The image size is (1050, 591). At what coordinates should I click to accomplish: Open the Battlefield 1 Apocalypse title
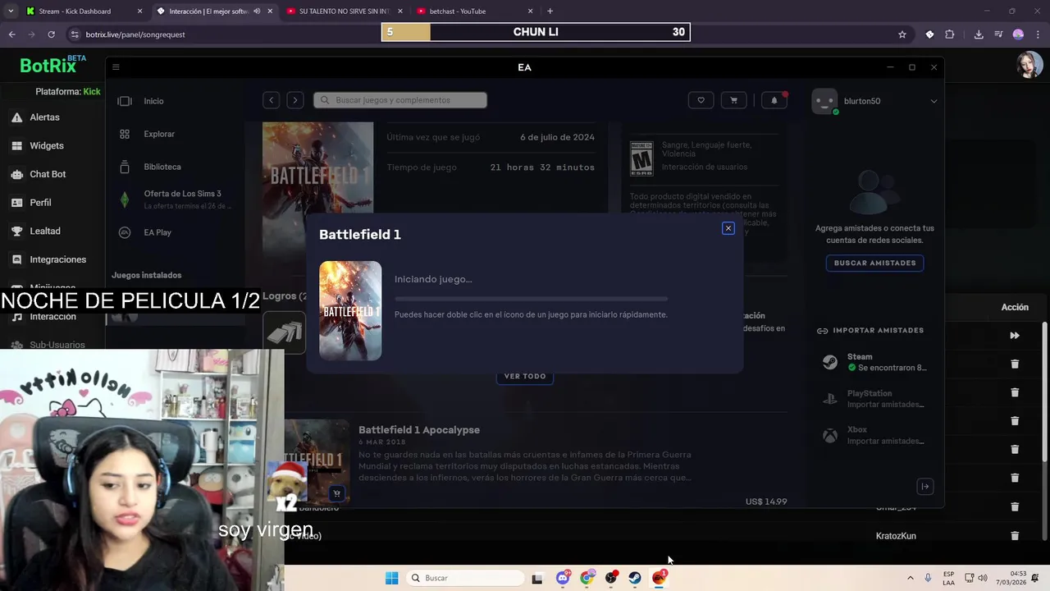pyautogui.click(x=419, y=430)
